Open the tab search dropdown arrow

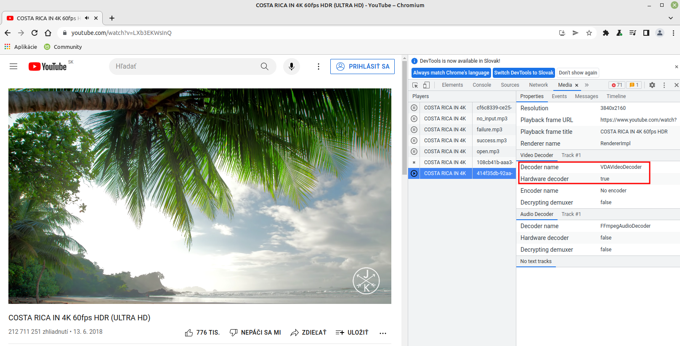point(671,18)
